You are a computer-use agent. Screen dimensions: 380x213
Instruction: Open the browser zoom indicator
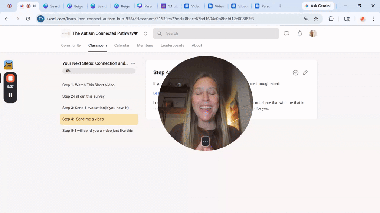[x=306, y=19]
